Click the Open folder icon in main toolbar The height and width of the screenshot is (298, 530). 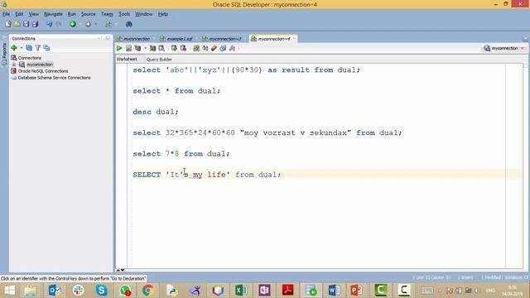click(x=17, y=24)
